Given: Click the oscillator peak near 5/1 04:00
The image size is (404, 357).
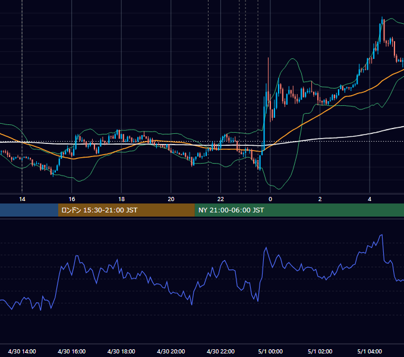Looking at the screenshot, I should [381, 235].
